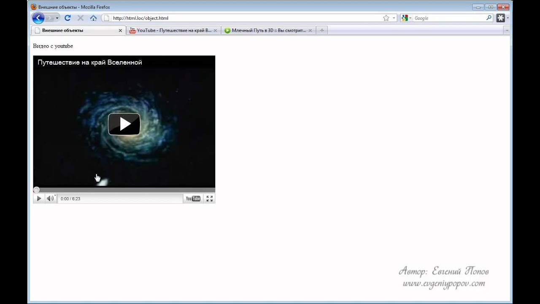The image size is (540, 304).
Task: Click the search magnifier icon
Action: coord(489,18)
